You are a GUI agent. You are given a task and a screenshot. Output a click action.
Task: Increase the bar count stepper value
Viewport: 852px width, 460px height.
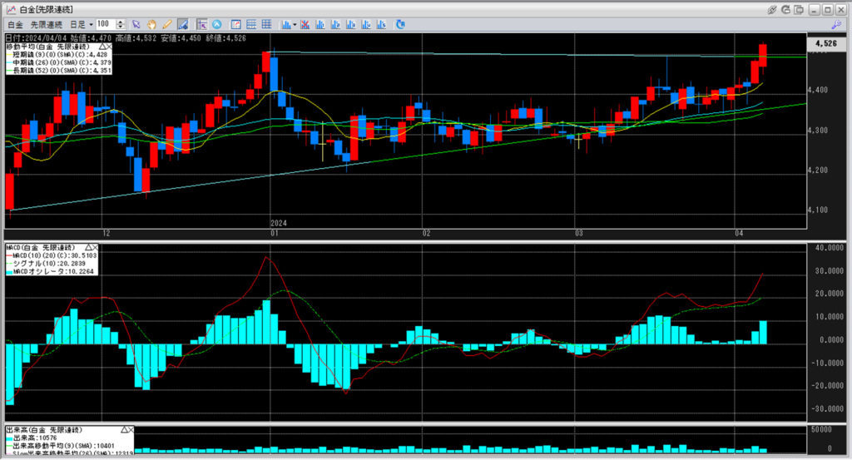(122, 22)
